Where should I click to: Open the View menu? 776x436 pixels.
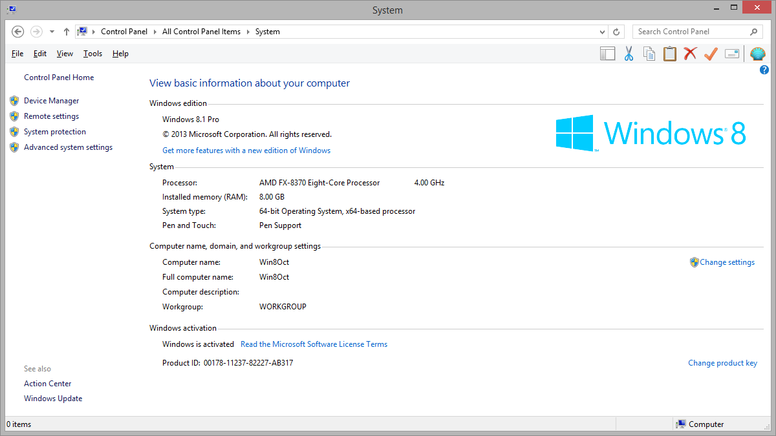click(65, 54)
